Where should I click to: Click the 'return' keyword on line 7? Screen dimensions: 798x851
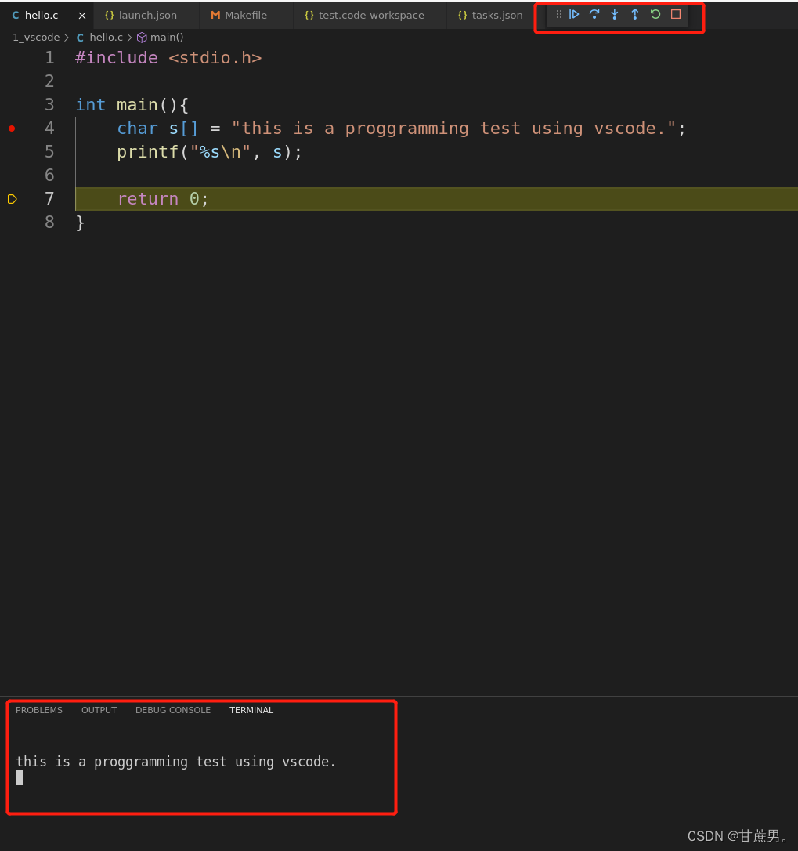(147, 199)
